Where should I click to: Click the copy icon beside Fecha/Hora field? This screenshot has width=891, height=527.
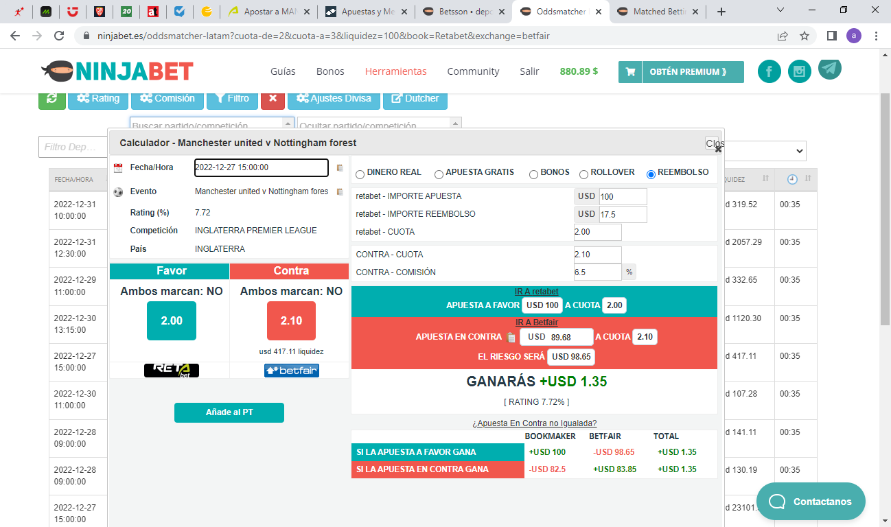pyautogui.click(x=340, y=167)
